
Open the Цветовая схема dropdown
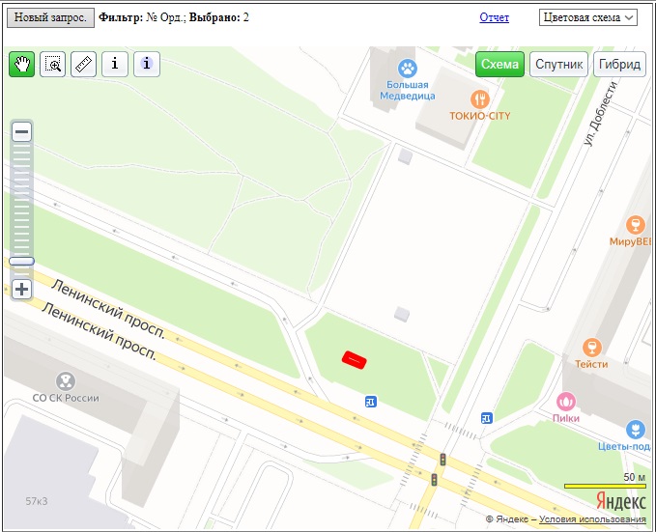[x=588, y=17]
